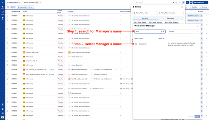Viewport: 209px width, 120px height.
Task: Close the Work Order Manager panel
Action: [x=197, y=26]
